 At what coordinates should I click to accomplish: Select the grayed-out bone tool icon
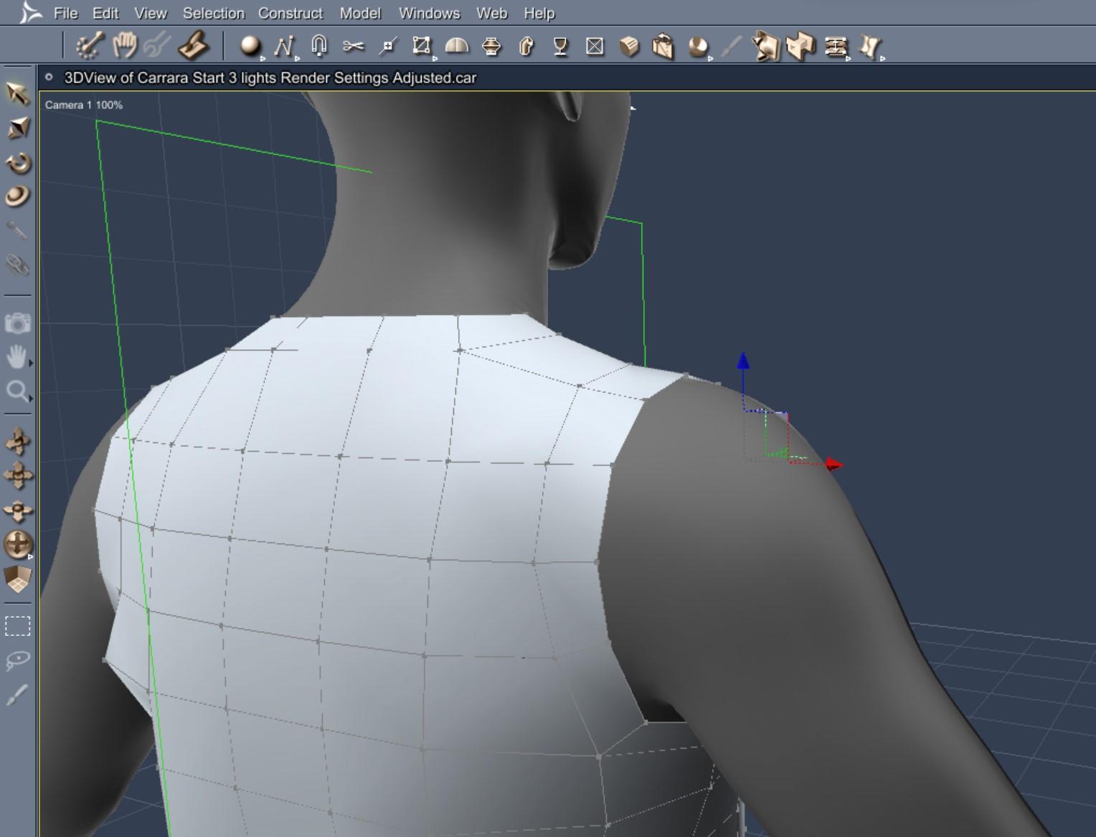click(x=18, y=230)
